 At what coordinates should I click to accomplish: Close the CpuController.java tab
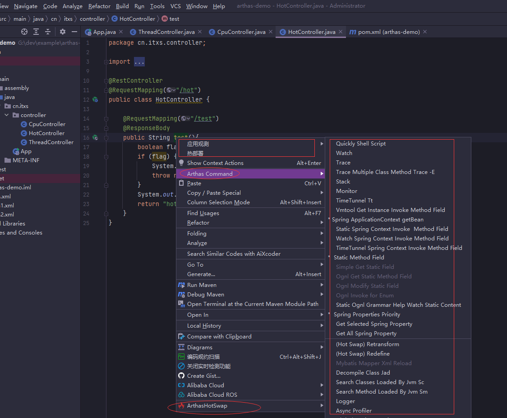click(x=271, y=32)
